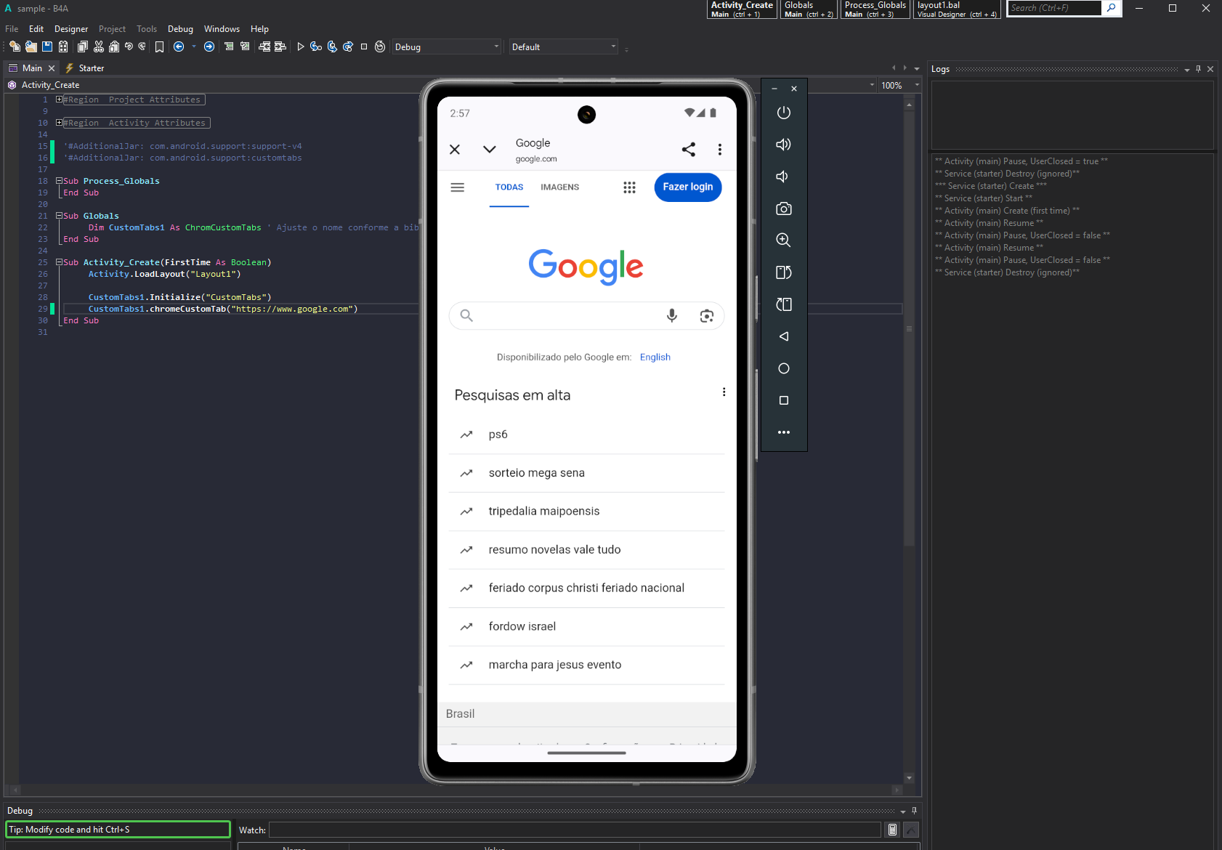The image size is (1222, 850).
Task: Jump to the Process_Globals sub shortcut
Action: 875,9
